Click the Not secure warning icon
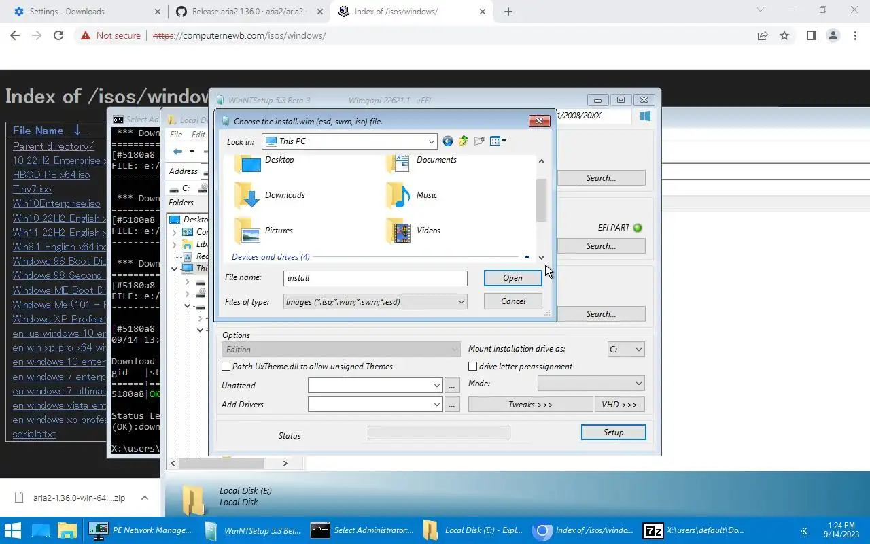The width and height of the screenshot is (870, 544). point(85,35)
